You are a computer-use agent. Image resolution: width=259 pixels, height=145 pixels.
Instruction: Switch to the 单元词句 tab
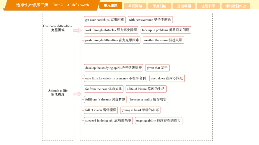(x=135, y=6)
